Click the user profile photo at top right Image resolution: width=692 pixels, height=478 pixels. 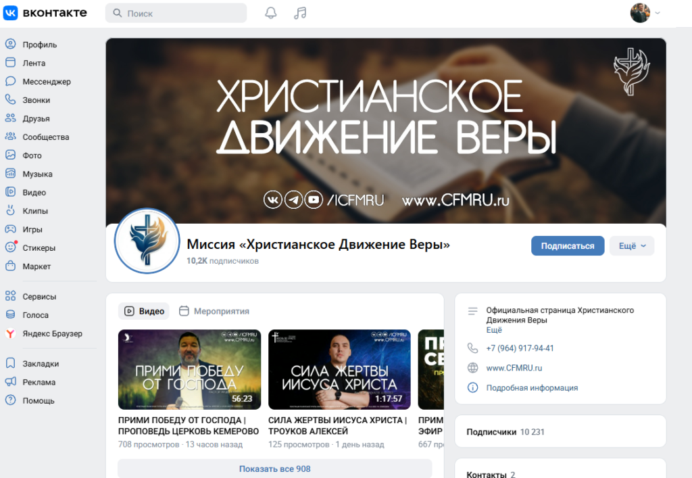(640, 13)
